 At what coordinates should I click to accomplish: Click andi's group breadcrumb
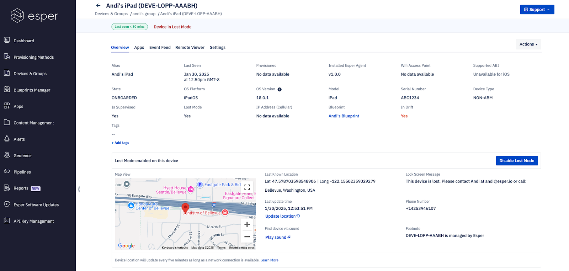pyautogui.click(x=144, y=14)
